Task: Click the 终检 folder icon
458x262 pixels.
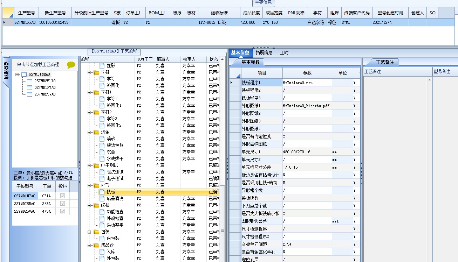Action: tap(96, 205)
